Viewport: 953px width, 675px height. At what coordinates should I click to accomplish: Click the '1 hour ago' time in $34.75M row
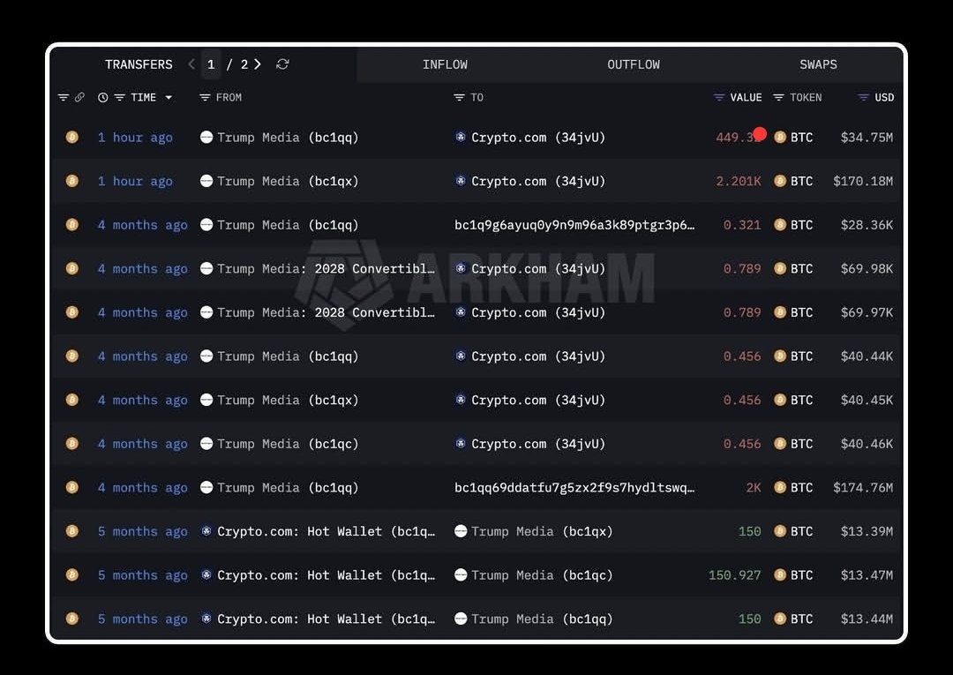[135, 138]
